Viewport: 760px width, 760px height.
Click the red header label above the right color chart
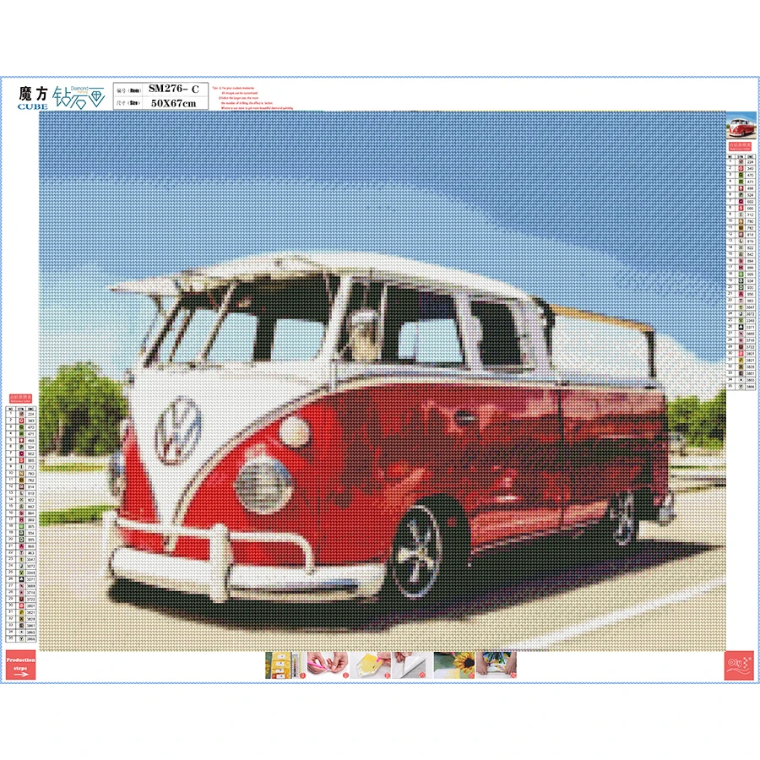740,146
